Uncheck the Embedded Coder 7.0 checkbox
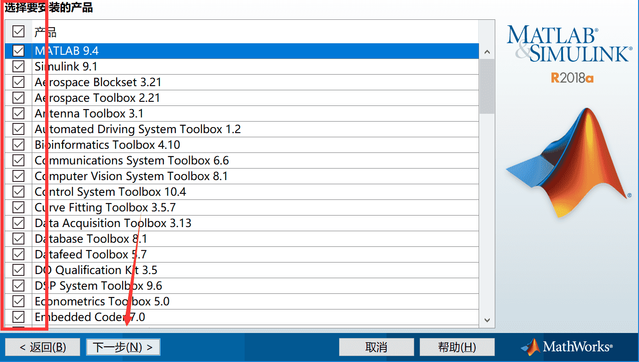The height and width of the screenshot is (362, 639). (x=18, y=317)
